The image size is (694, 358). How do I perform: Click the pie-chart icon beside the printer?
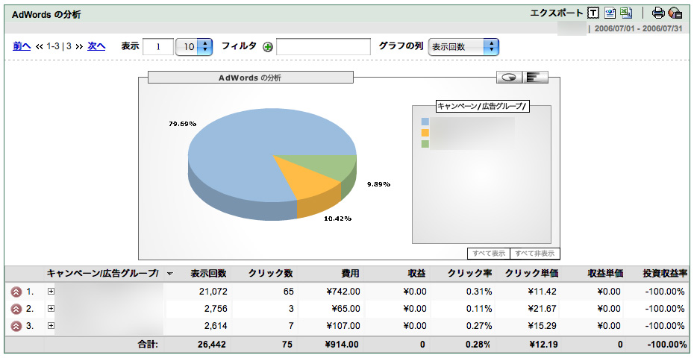pos(675,13)
